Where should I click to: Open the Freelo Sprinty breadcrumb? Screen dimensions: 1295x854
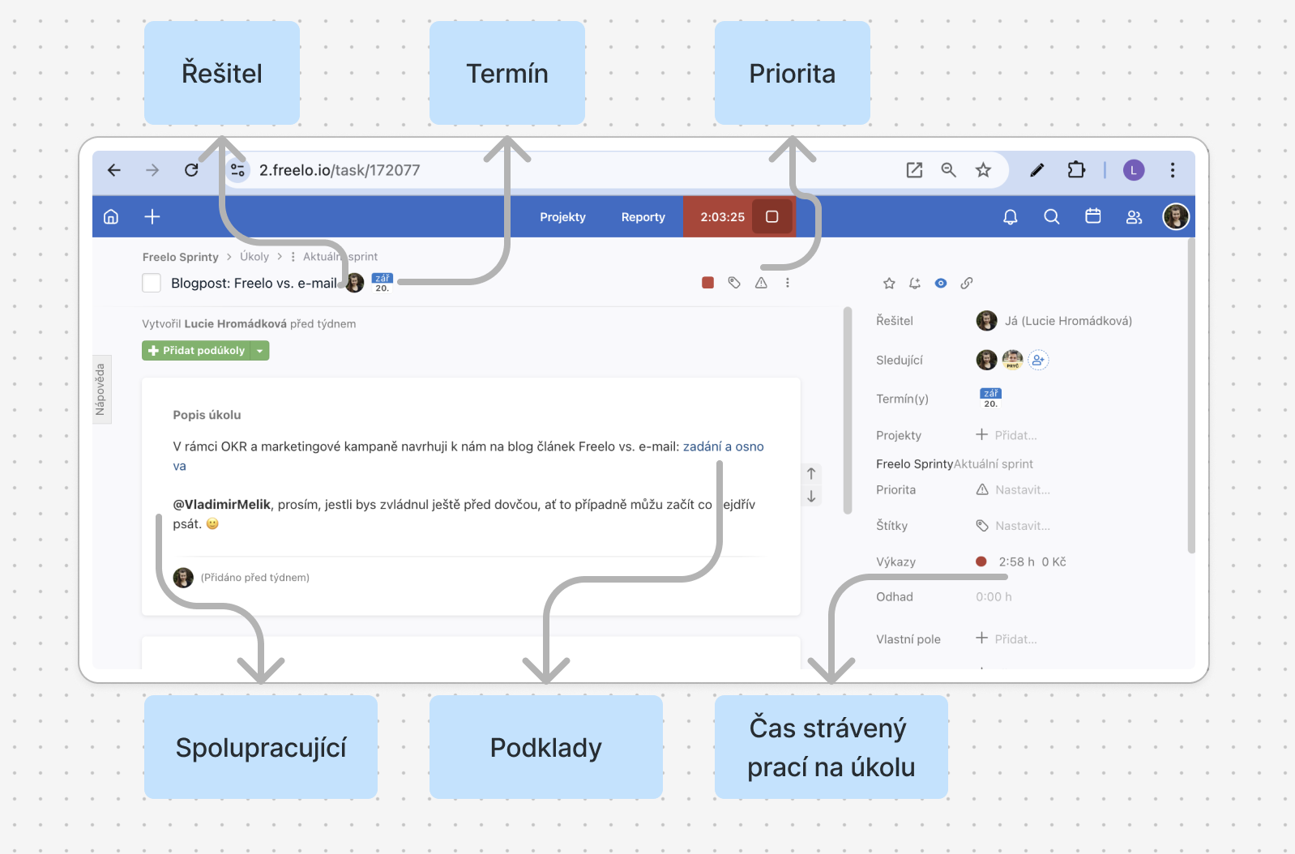(x=181, y=257)
